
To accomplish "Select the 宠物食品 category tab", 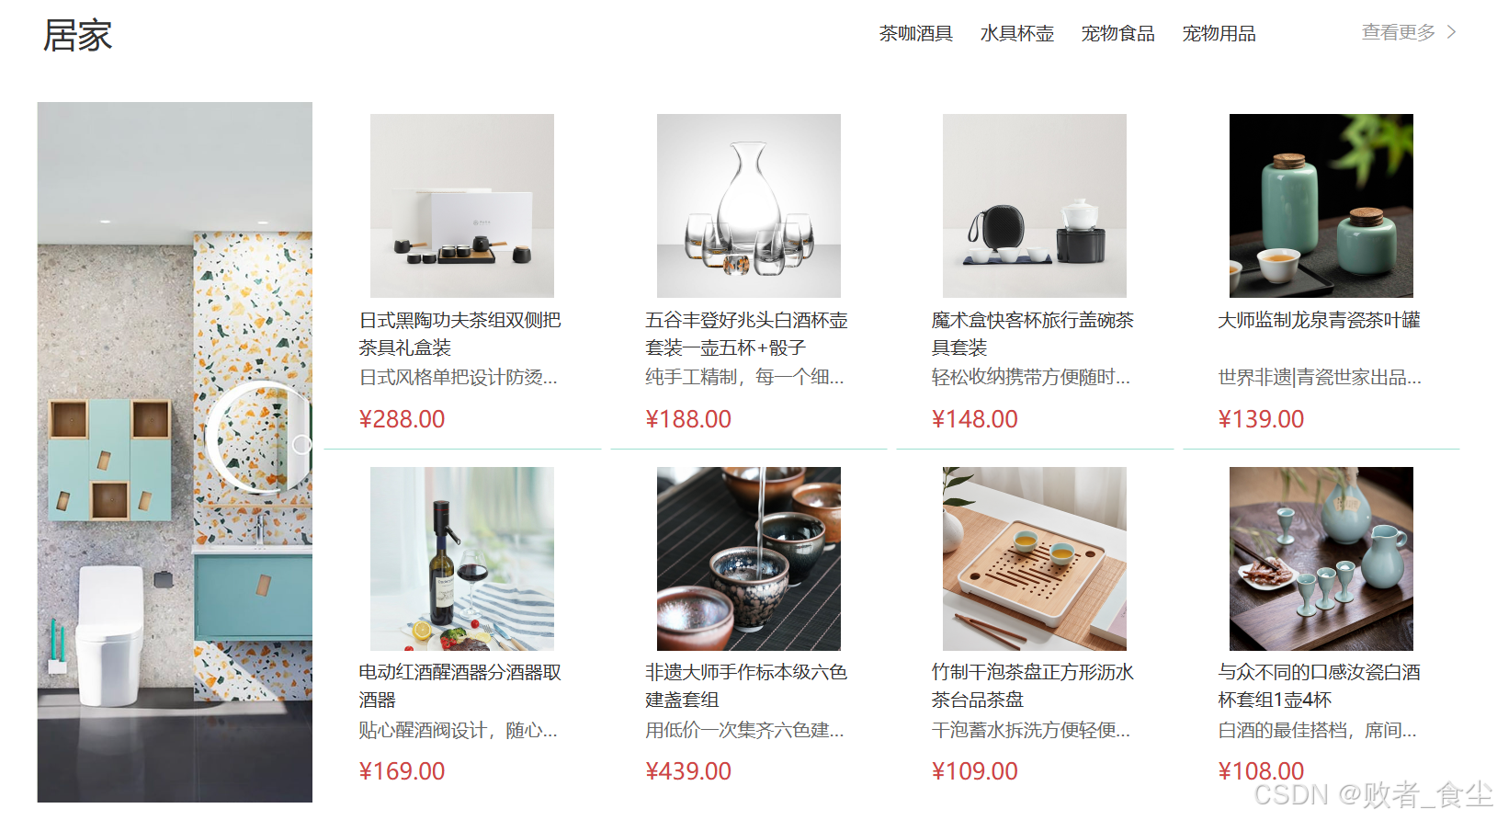I will [1117, 34].
